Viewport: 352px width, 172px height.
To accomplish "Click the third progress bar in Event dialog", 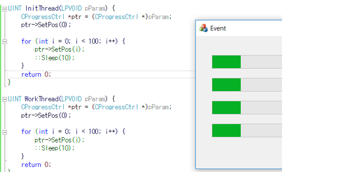I will pyautogui.click(x=247, y=107).
